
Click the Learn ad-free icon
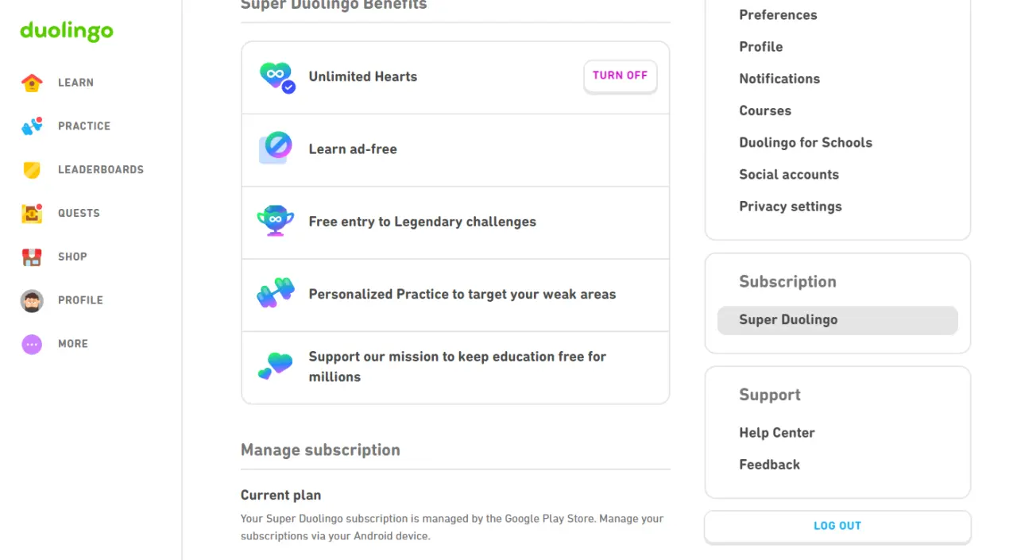(x=276, y=149)
